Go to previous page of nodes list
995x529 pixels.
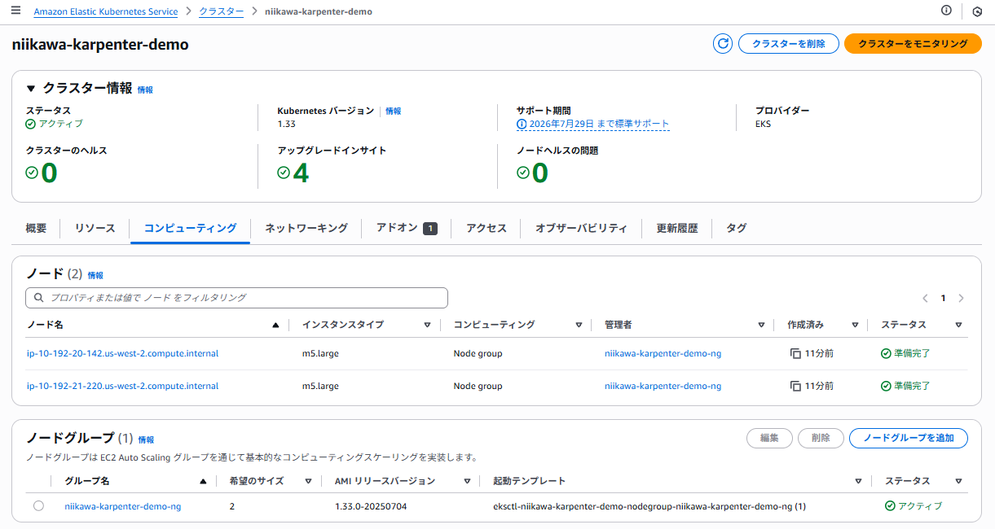click(925, 299)
